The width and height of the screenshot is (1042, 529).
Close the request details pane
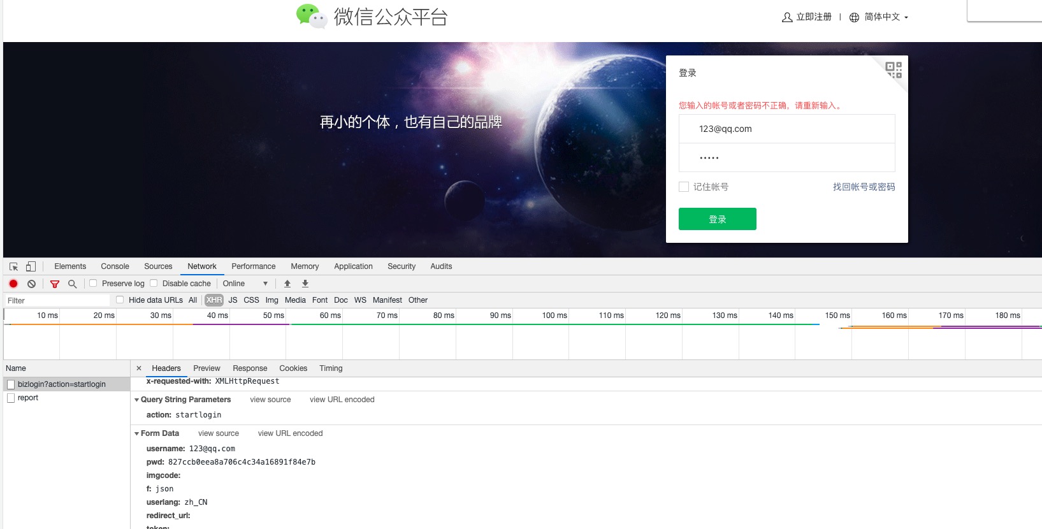tap(139, 368)
